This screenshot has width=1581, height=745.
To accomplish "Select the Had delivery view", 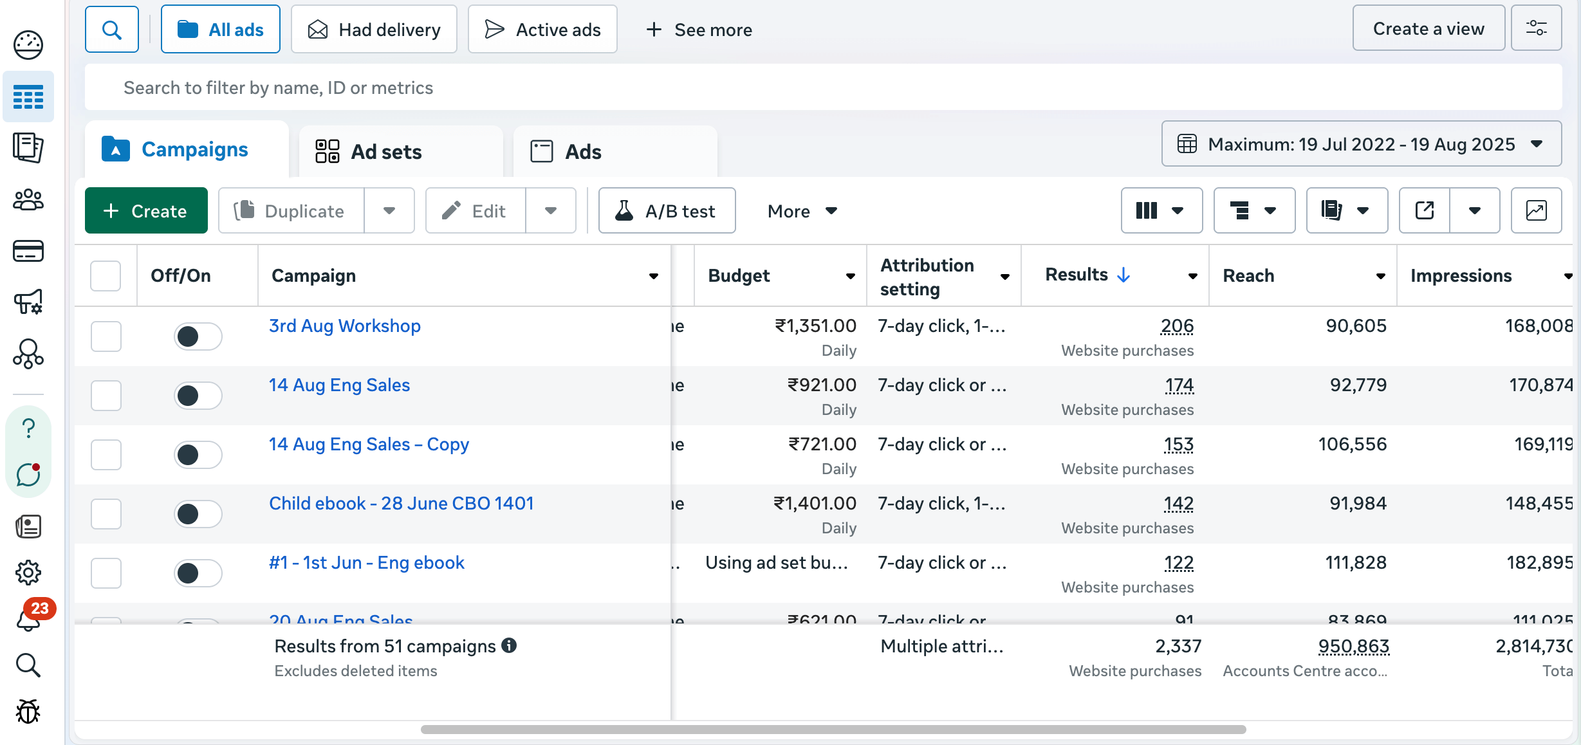I will point(374,29).
